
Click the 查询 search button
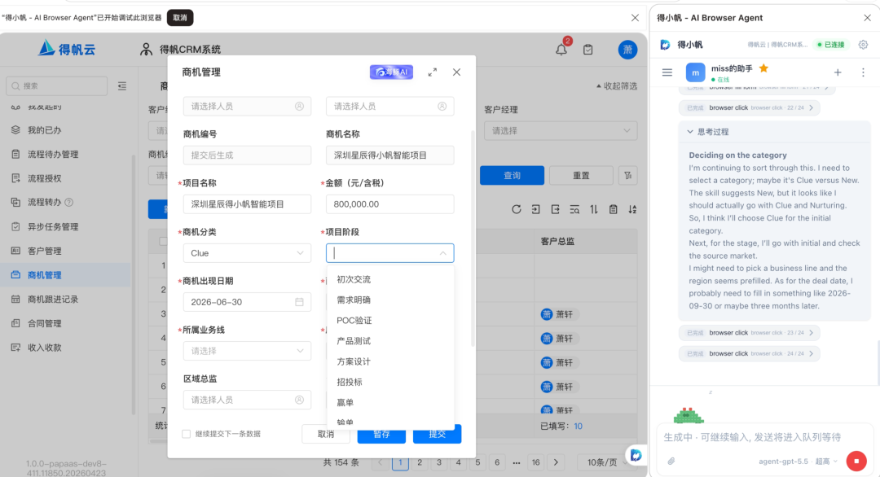[512, 176]
